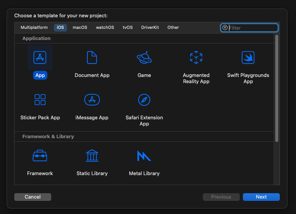Screen dimensions: 296x214
Task: Choose the Safari Extension App compass icon
Action: click(x=144, y=100)
